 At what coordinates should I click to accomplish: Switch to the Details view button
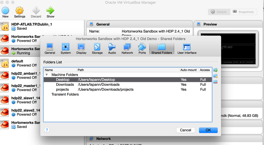coord(219,12)
